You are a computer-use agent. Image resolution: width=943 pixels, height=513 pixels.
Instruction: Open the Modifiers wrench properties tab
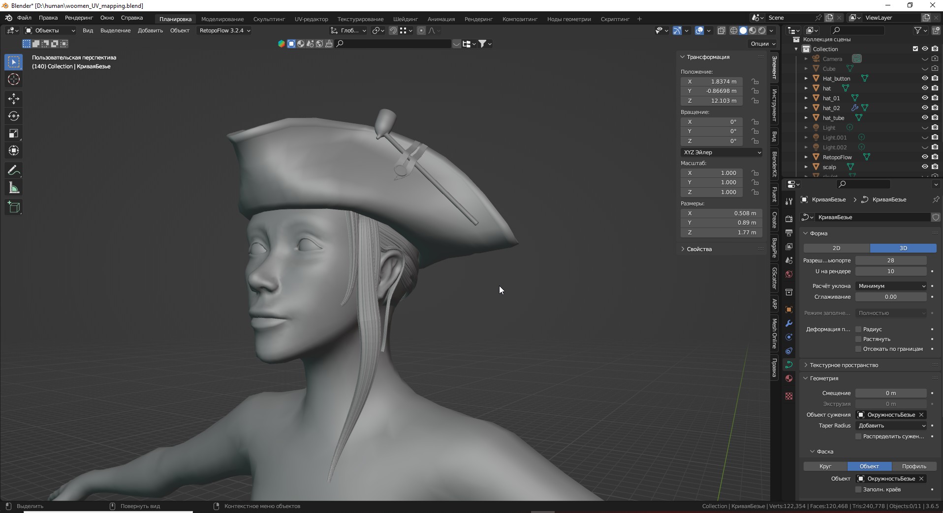789,323
